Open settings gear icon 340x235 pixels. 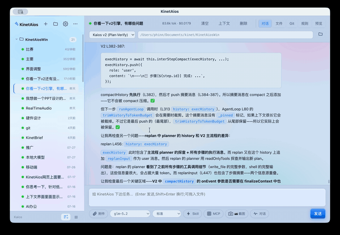coord(65,24)
